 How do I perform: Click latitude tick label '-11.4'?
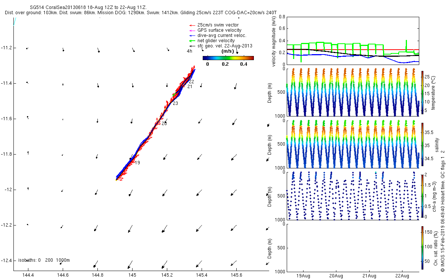[7, 83]
